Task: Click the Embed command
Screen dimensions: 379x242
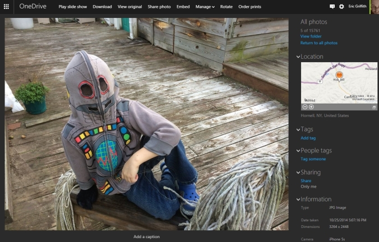Action: [x=183, y=7]
